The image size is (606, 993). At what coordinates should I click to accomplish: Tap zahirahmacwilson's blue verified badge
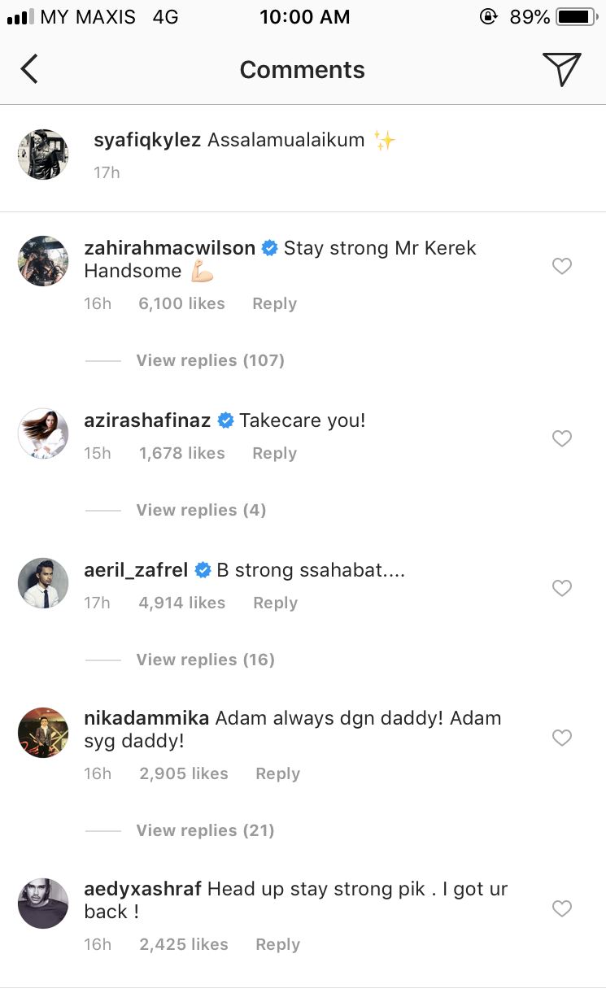(x=269, y=247)
